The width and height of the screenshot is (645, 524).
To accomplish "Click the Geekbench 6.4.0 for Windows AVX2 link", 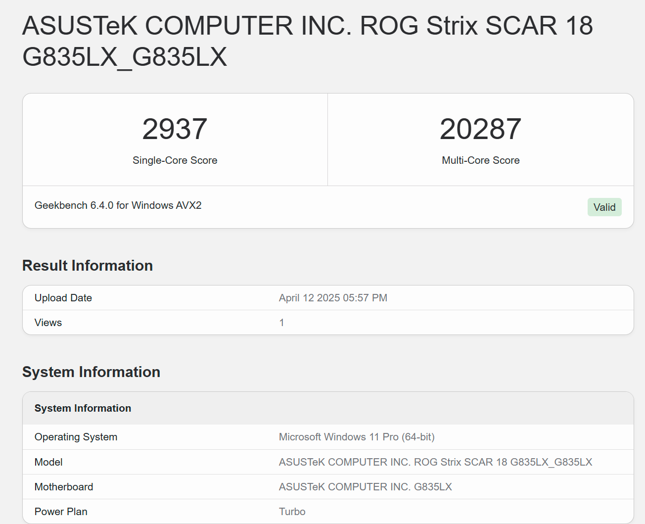I will coord(118,205).
